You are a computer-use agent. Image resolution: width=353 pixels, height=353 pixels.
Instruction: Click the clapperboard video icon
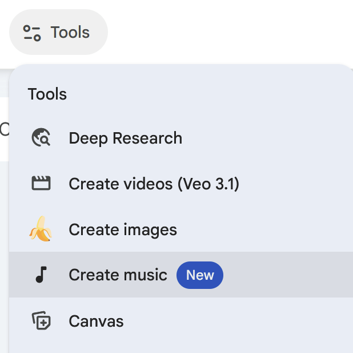coord(41,183)
